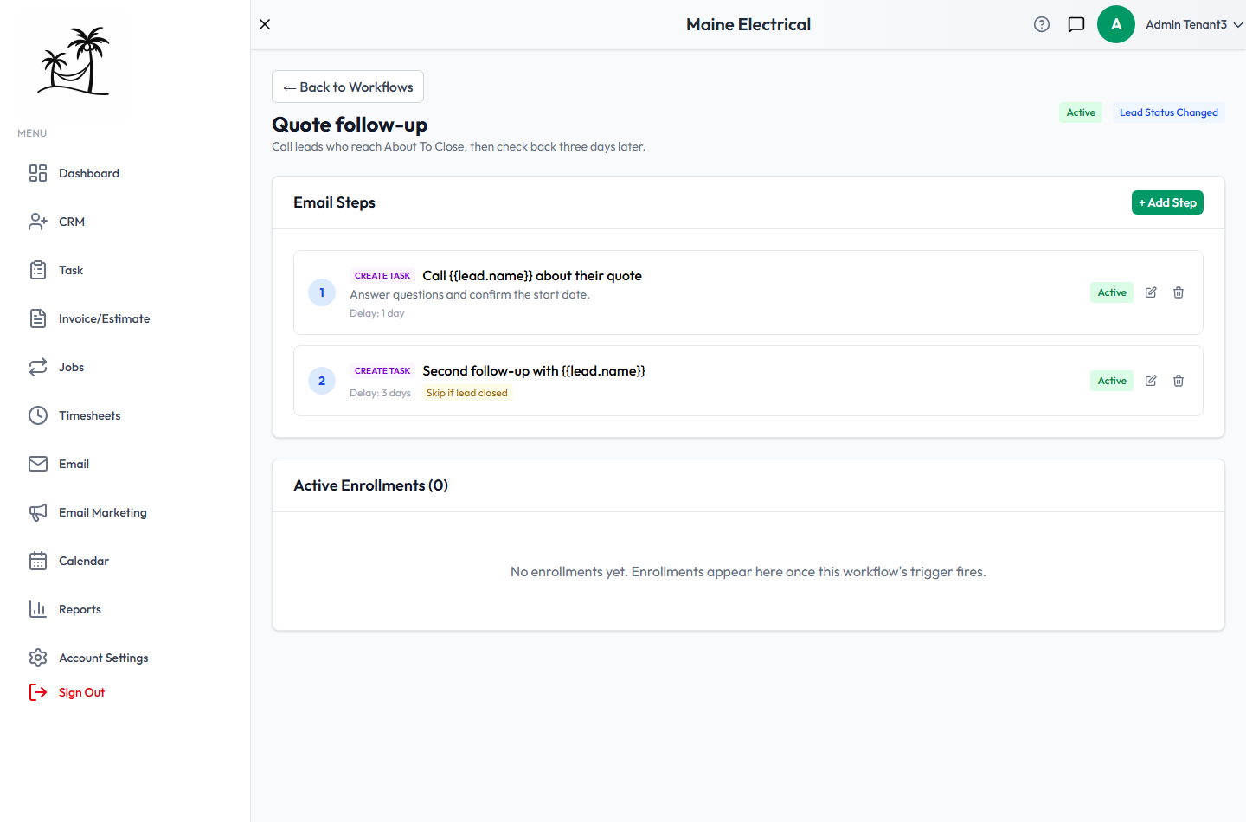The image size is (1246, 822).
Task: Click the Email Marketing megaphone icon
Action: [x=38, y=512]
